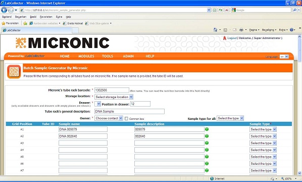Click the green icon in row A1
Screen dimensions: 302x182
(x=207, y=129)
